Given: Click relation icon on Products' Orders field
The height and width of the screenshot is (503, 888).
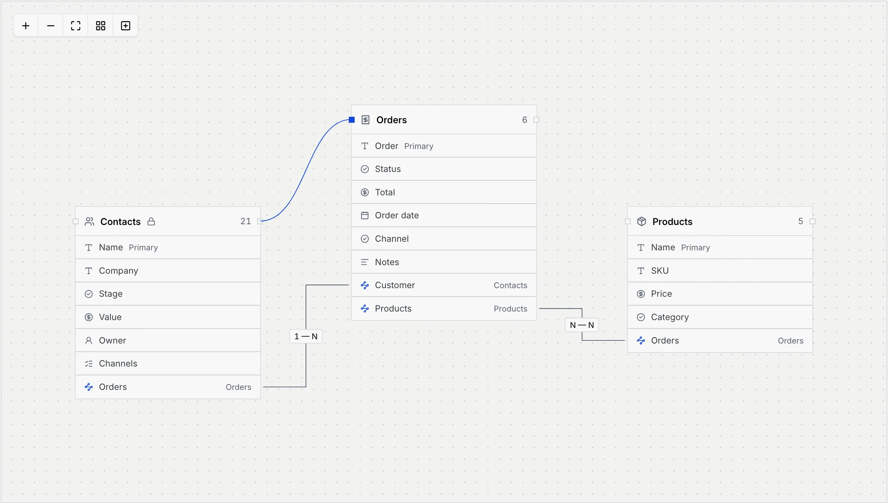Looking at the screenshot, I should point(641,340).
